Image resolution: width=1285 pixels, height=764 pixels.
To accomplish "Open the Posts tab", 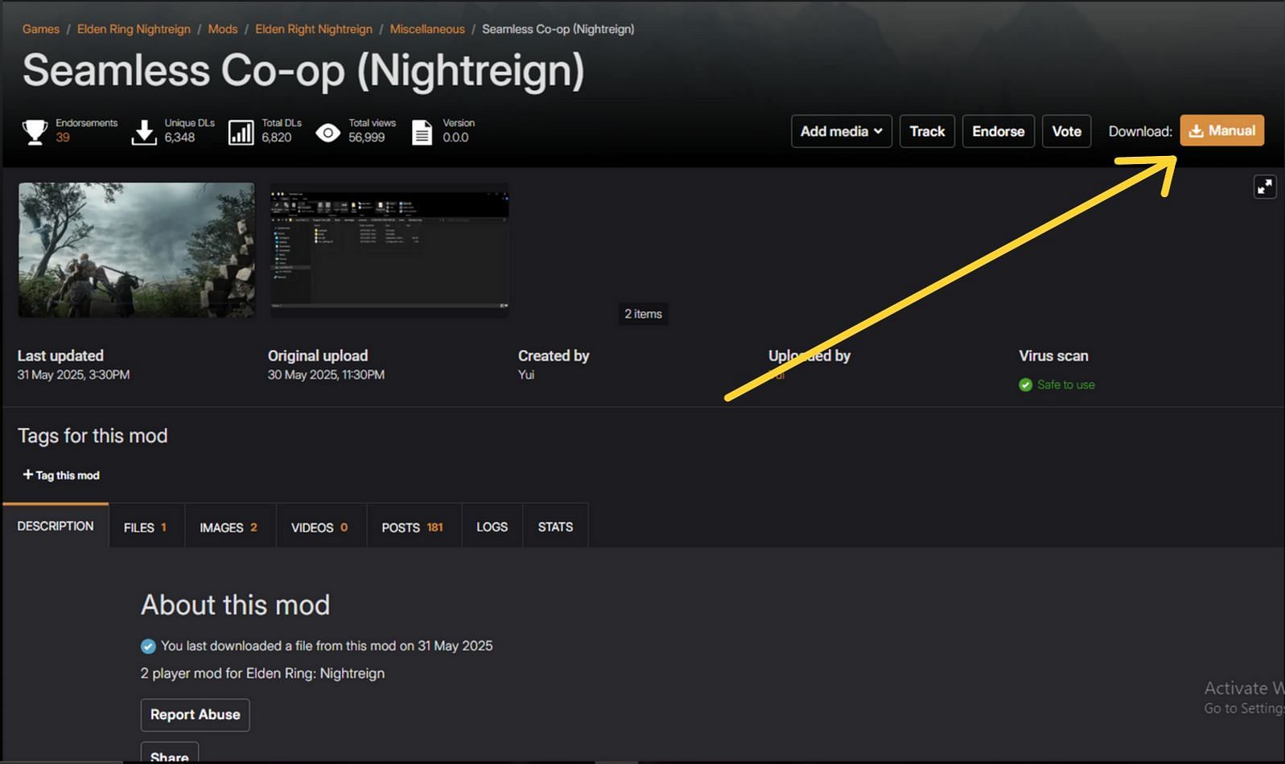I will [x=414, y=527].
